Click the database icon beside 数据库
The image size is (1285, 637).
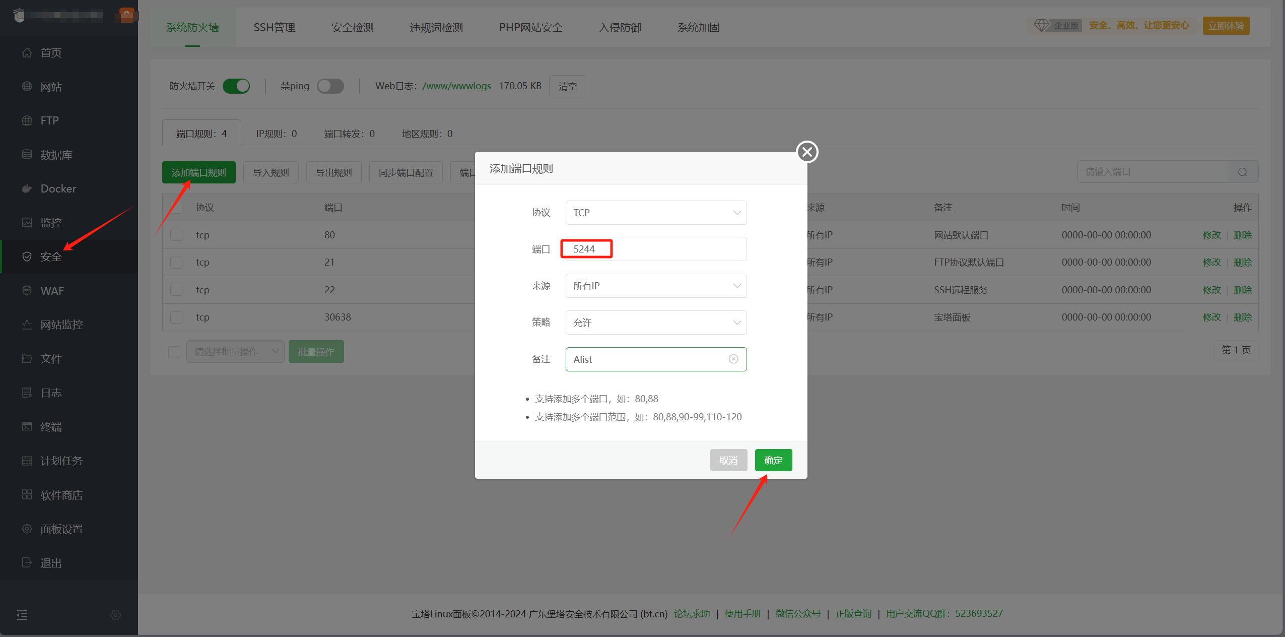27,154
